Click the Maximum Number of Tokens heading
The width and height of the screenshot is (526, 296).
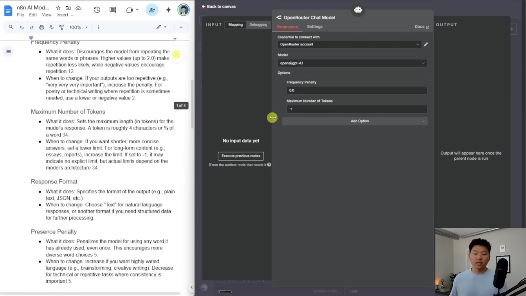click(x=68, y=112)
